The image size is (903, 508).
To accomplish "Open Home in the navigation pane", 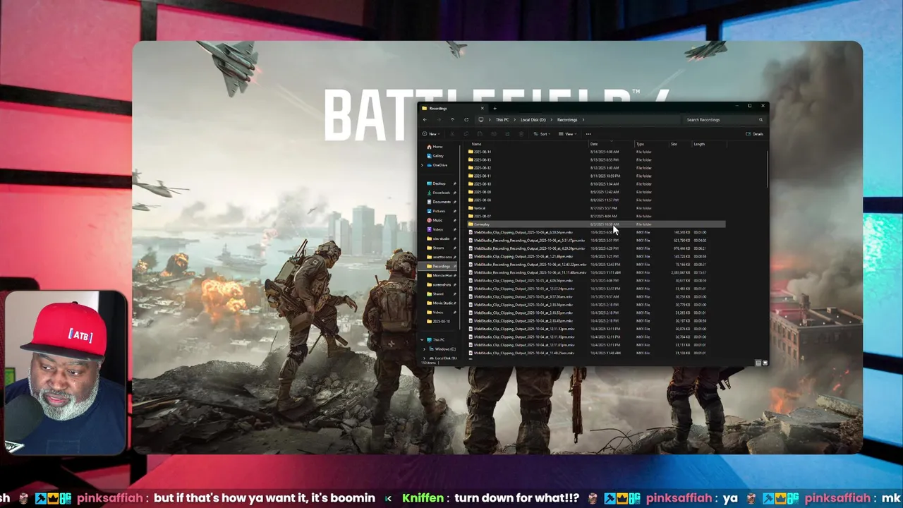I will point(434,147).
